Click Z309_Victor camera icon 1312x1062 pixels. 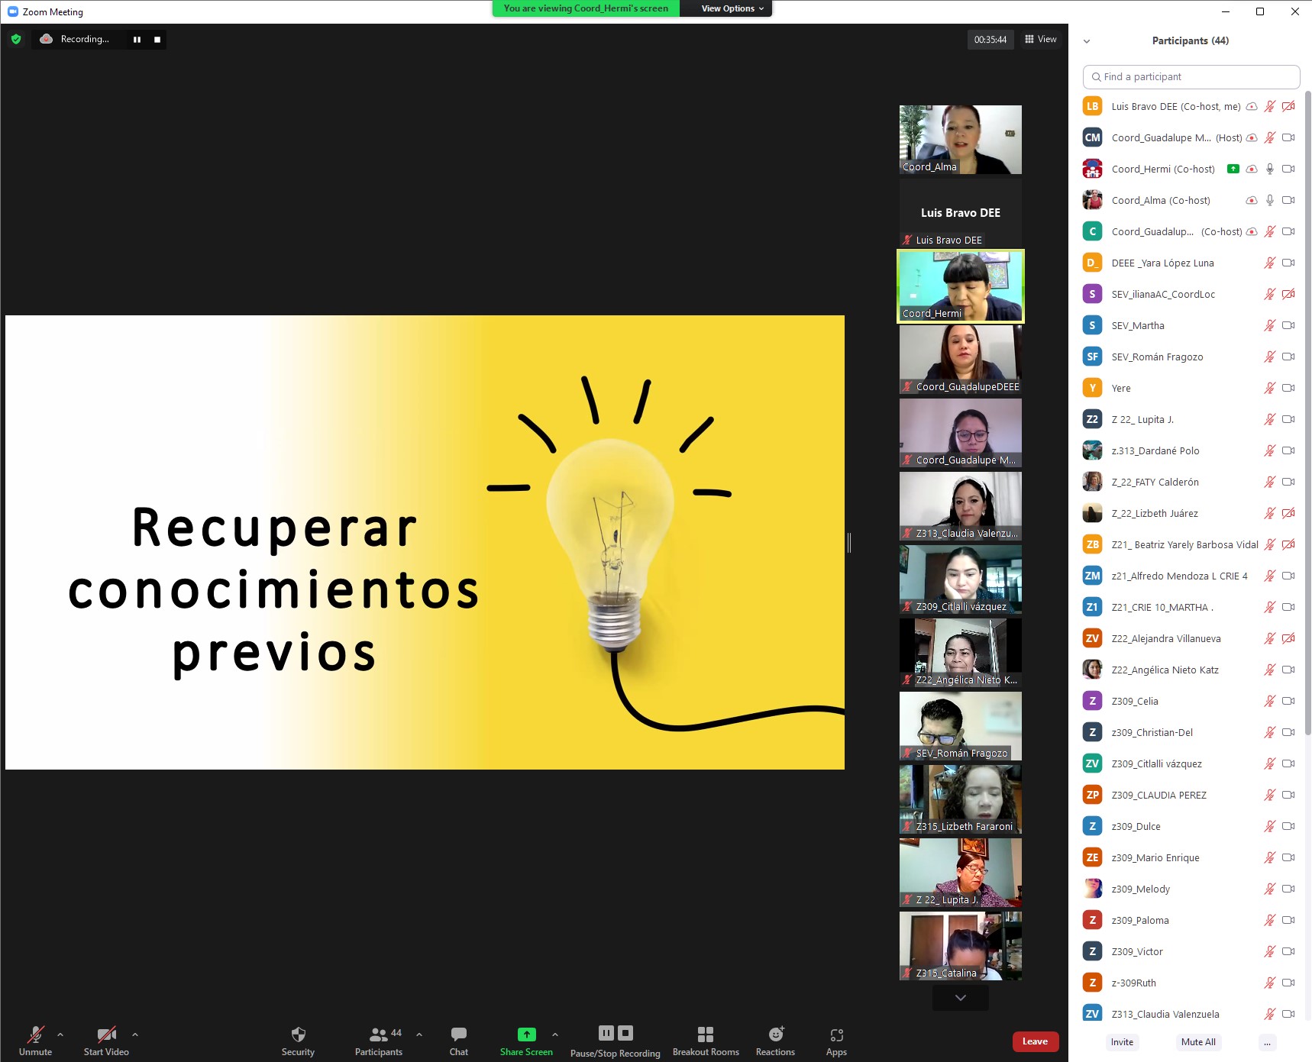1288,951
